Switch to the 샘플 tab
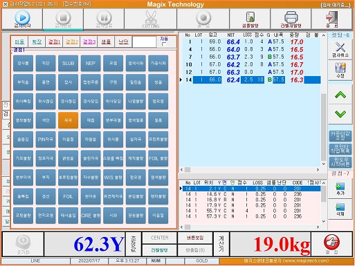Image resolution: width=355 pixels, height=266 pixels. click(x=106, y=41)
